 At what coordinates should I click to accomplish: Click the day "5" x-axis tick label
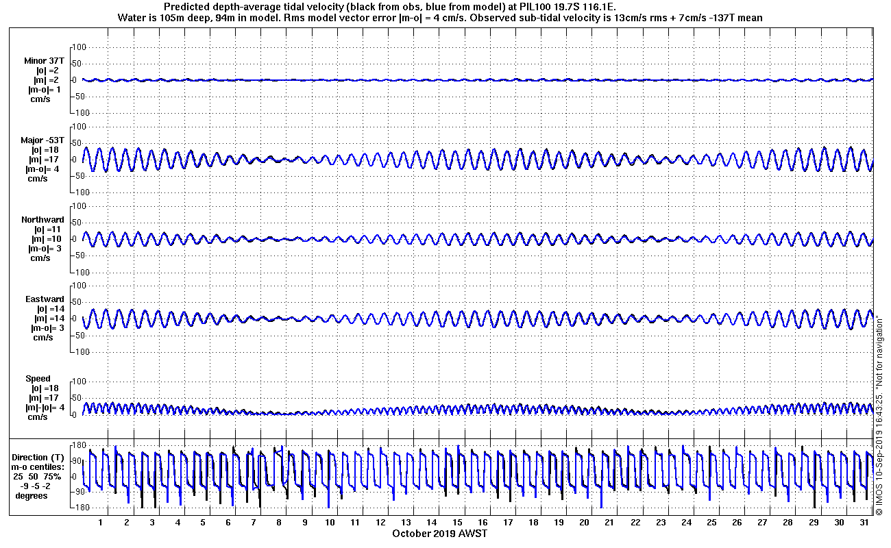tap(203, 522)
